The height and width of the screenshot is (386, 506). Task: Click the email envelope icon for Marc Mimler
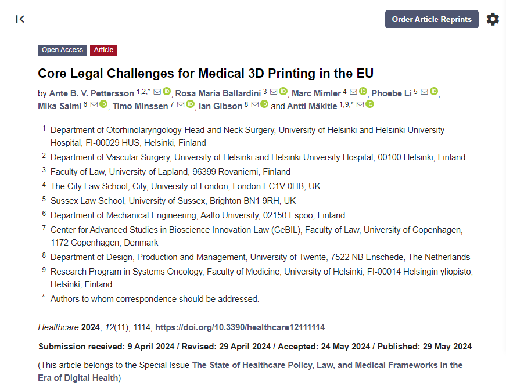point(353,92)
